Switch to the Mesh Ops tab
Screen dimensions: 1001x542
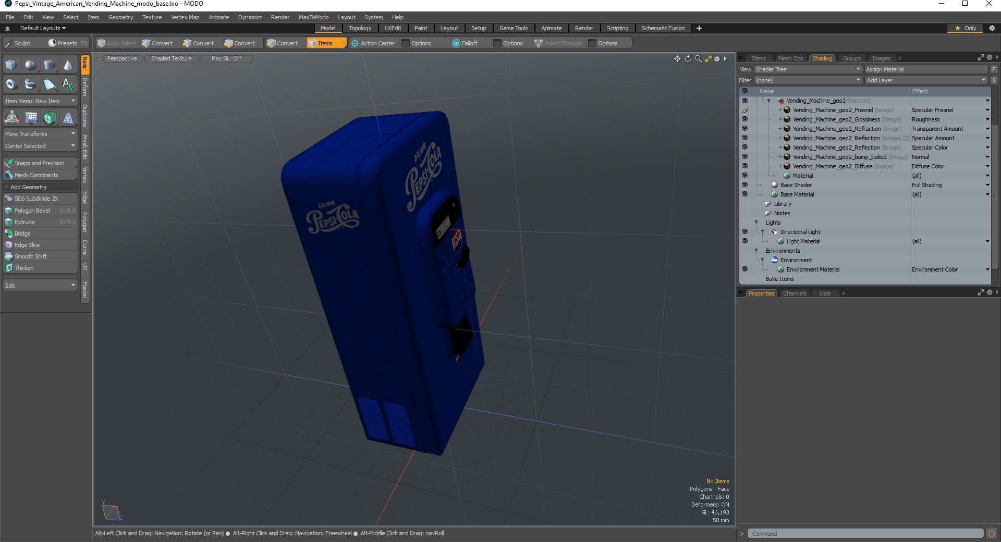790,58
